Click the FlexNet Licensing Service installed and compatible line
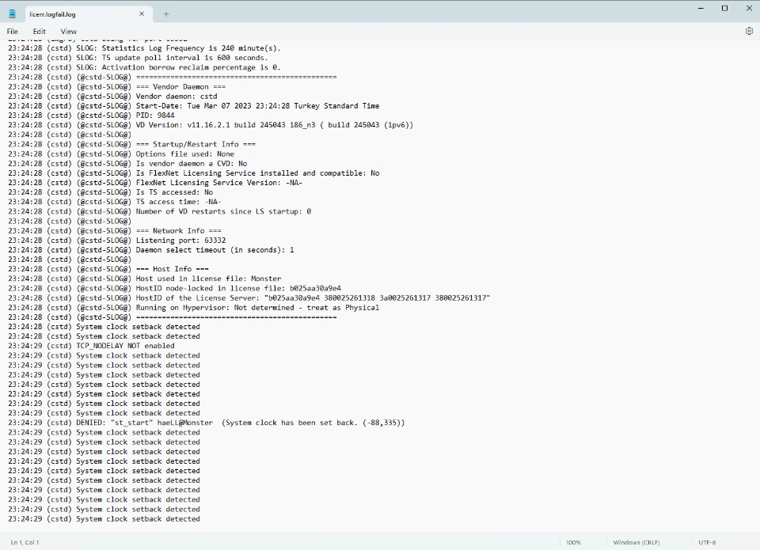760x550 pixels. pyautogui.click(x=194, y=173)
